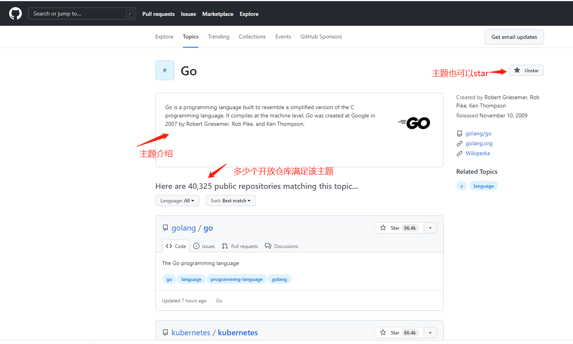Click the 'golang' topic tag

(x=279, y=279)
